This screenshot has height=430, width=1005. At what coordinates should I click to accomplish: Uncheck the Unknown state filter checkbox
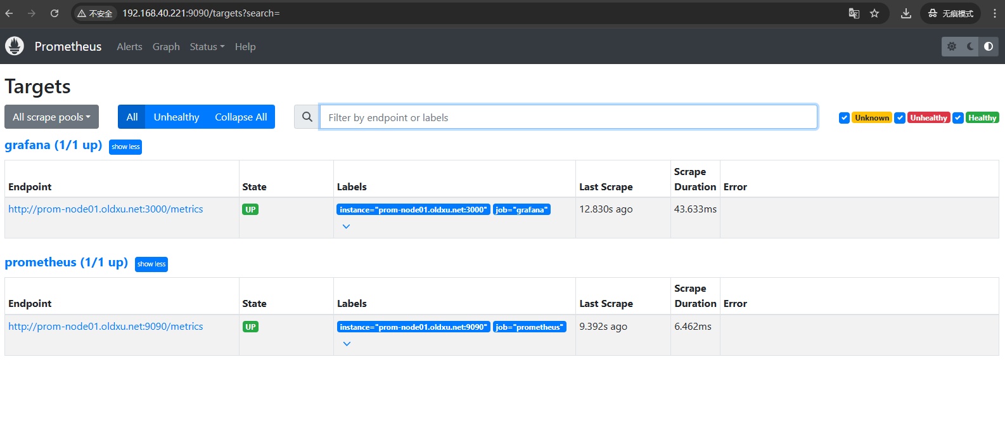(x=844, y=118)
